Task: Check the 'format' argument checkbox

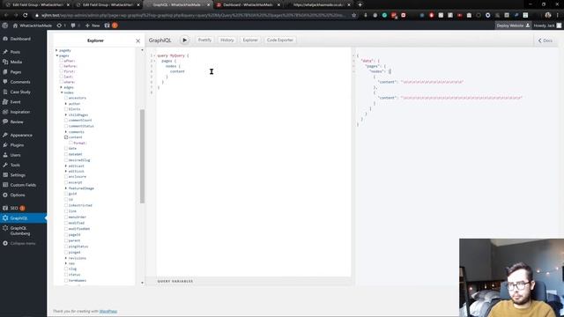Action: point(70,143)
